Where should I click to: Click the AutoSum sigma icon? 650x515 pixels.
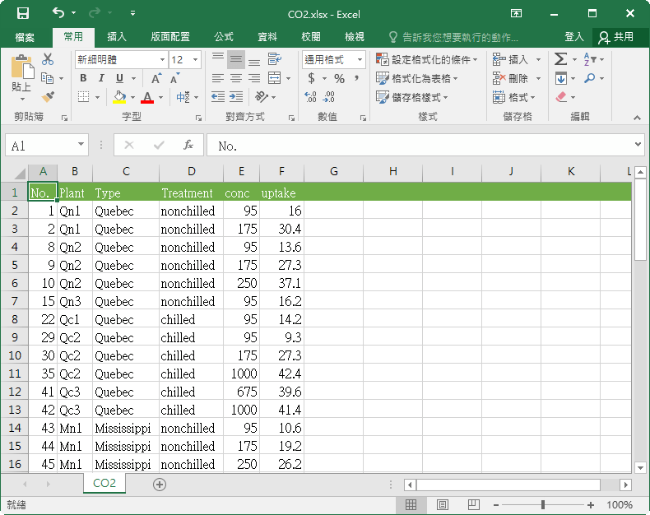click(560, 59)
